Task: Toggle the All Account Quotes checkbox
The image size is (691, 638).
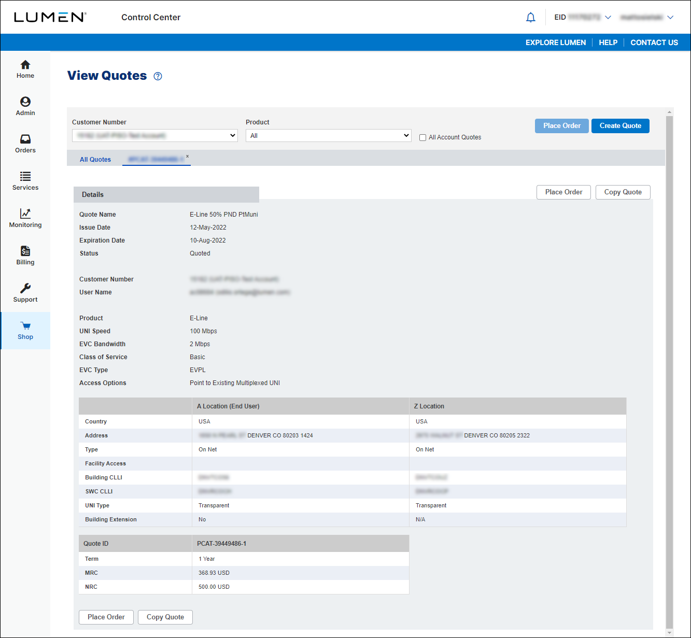Action: [422, 137]
